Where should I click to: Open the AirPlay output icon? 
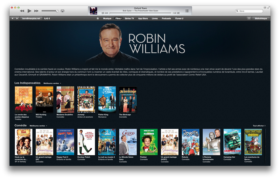tap(63, 11)
